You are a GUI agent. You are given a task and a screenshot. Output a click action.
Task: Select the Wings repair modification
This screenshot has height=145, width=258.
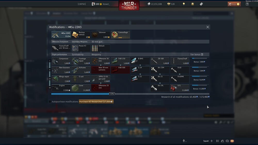[x=61, y=79]
